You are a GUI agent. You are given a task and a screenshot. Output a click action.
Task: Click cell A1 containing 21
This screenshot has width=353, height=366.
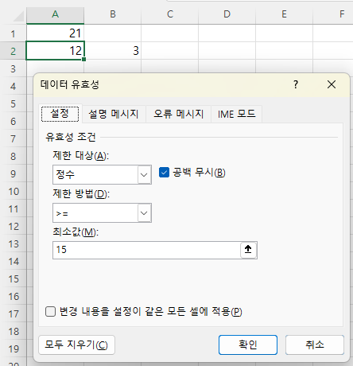pos(55,33)
